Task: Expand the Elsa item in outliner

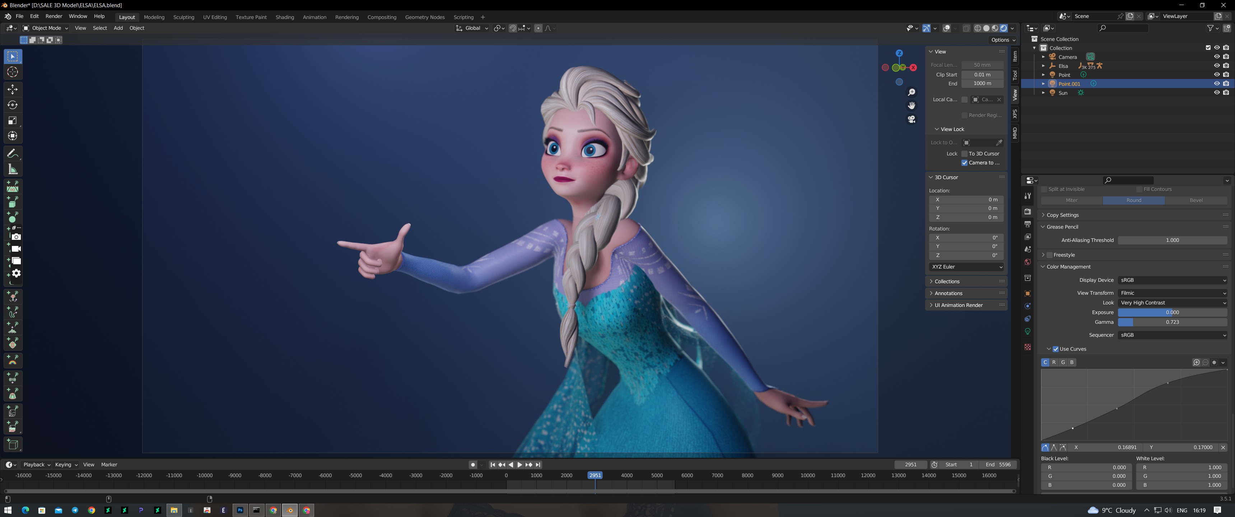Action: click(1043, 66)
